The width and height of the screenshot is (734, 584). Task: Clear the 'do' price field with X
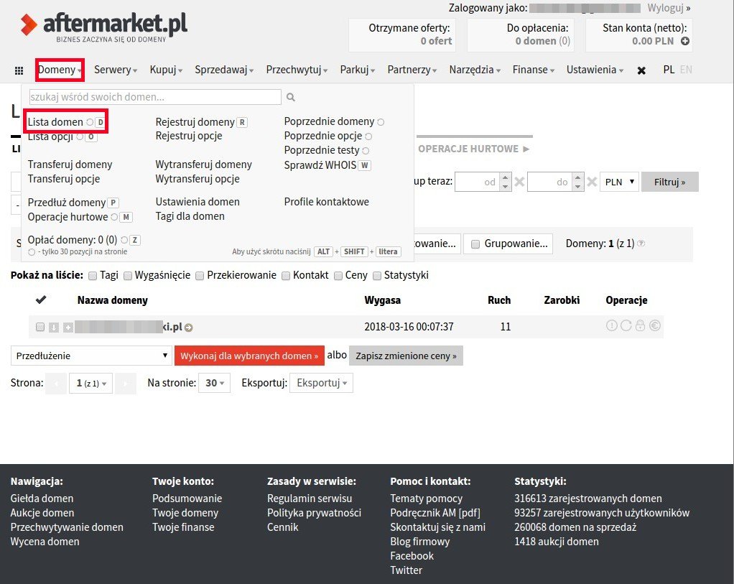[592, 182]
